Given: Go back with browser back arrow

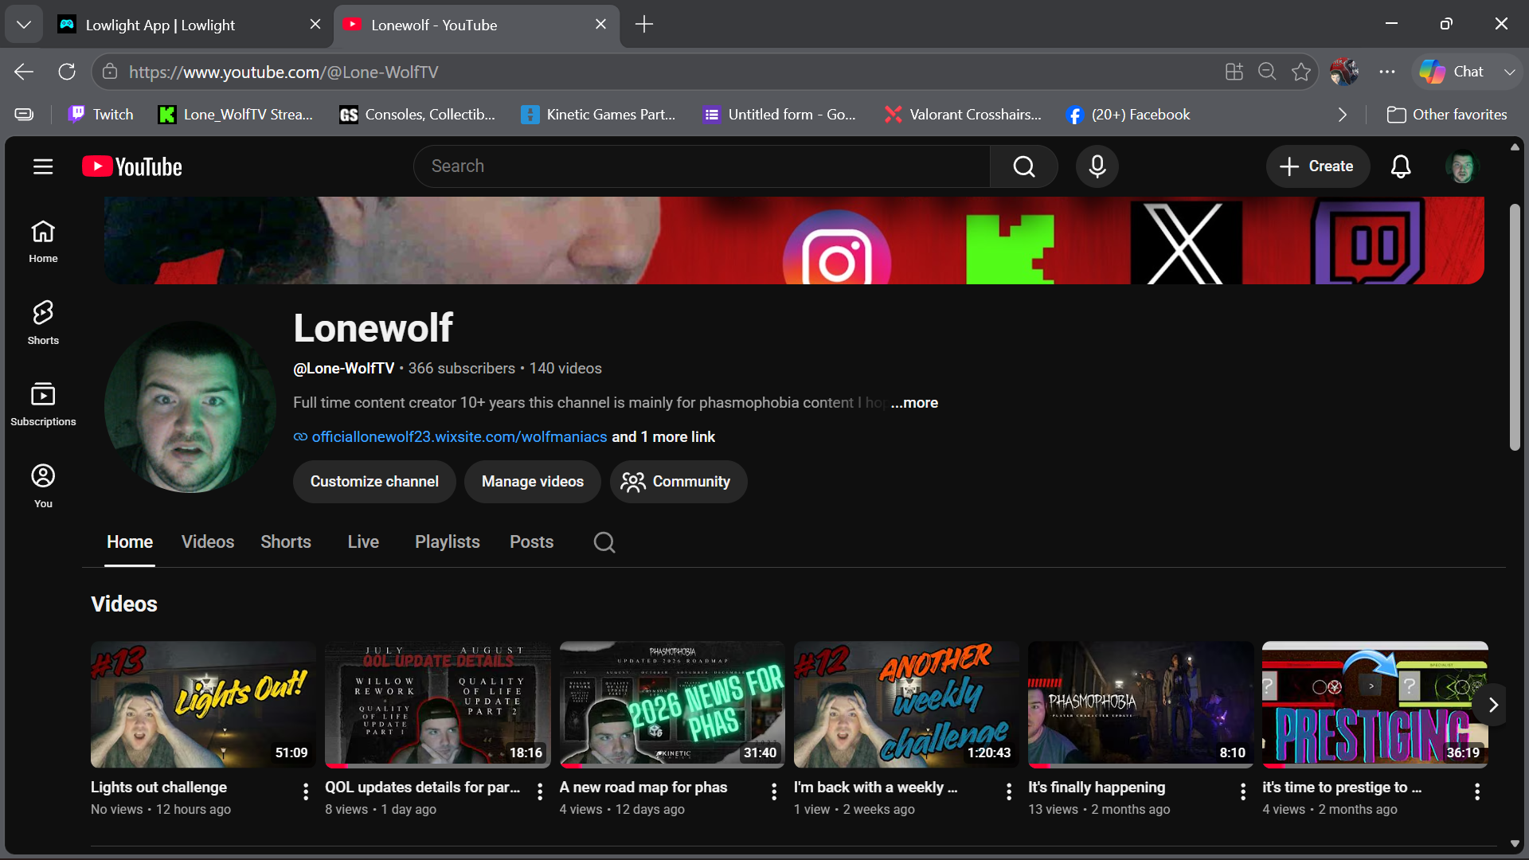Looking at the screenshot, I should pyautogui.click(x=24, y=72).
